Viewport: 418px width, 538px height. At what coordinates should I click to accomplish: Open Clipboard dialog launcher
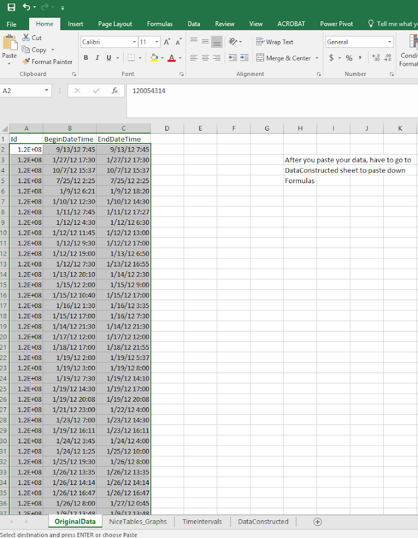pyautogui.click(x=74, y=74)
